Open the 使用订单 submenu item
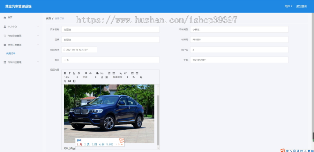Image resolution: width=314 pixels, height=152 pixels. 11,53
